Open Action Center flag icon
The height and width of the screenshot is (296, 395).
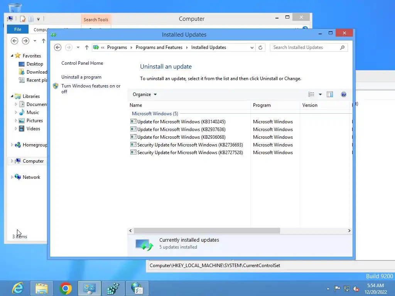[337, 288]
